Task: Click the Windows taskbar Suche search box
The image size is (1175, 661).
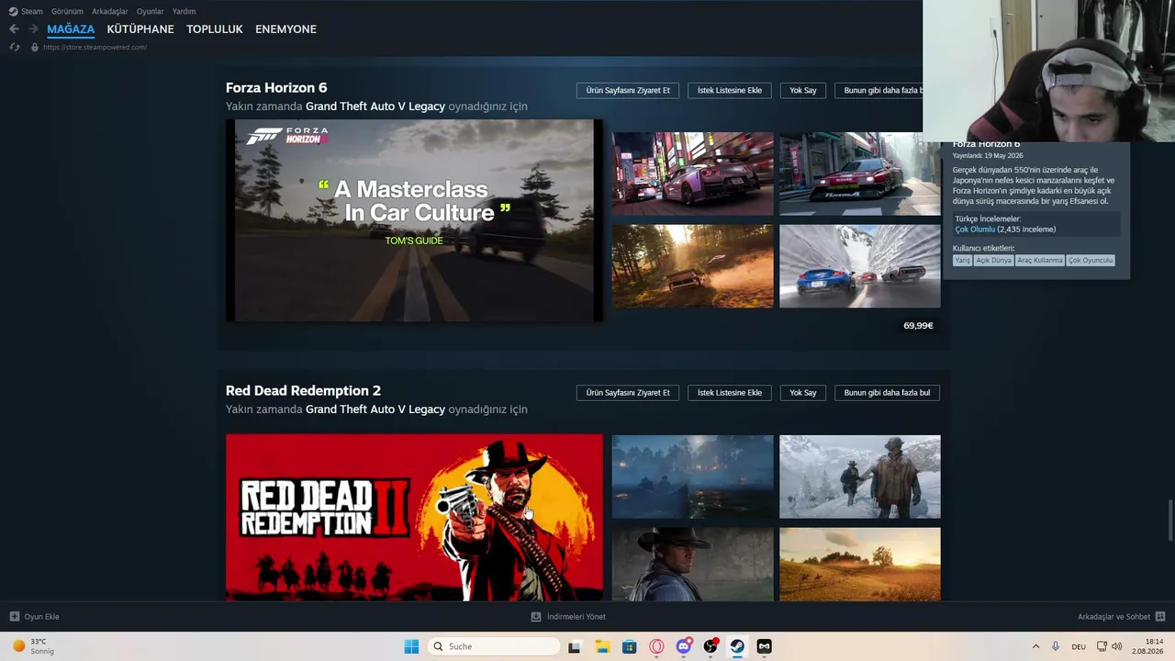Action: tap(494, 646)
